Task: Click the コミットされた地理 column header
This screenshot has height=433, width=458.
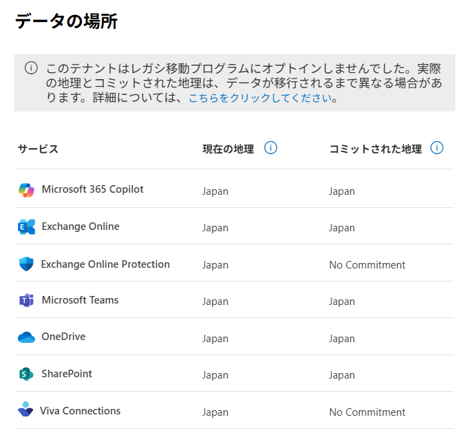Action: (375, 149)
